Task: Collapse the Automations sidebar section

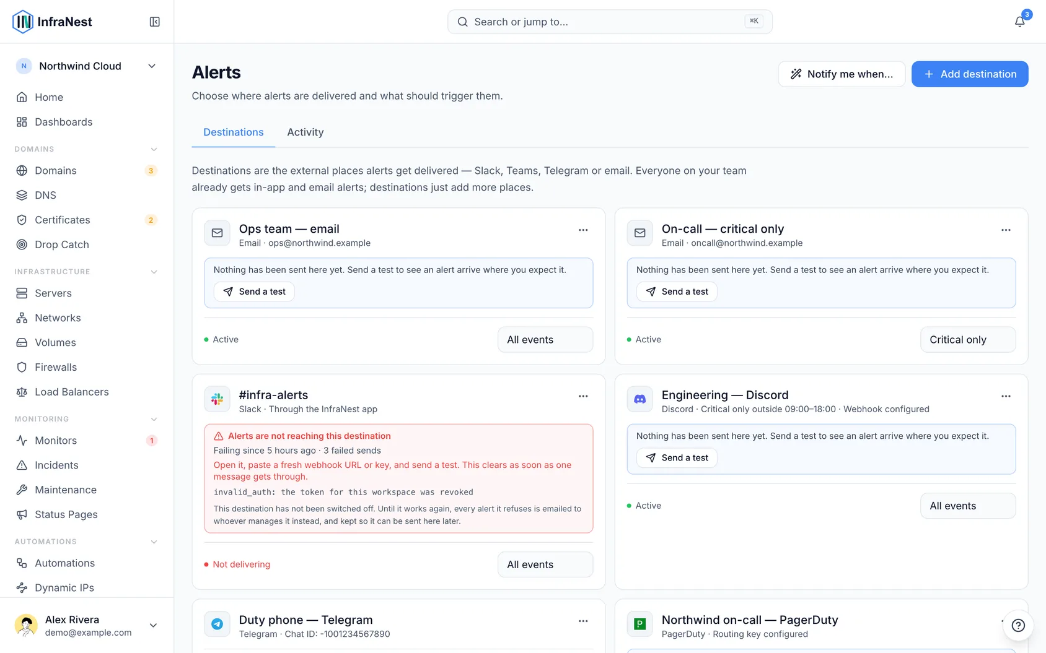Action: (x=154, y=542)
